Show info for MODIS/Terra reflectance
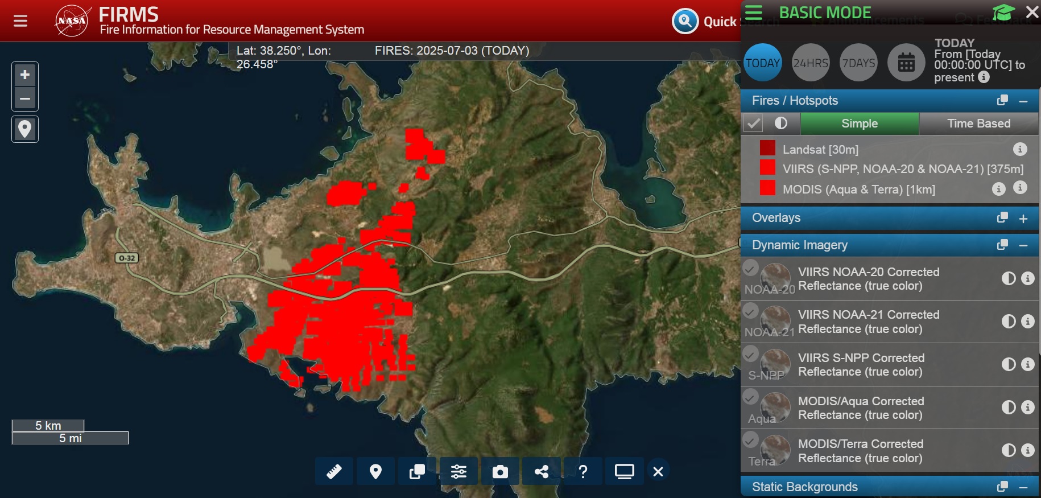 click(1027, 450)
